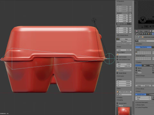The width and height of the screenshot is (154, 115).
Task: Enable the Lock to Cursor checkbox
Action: [117, 57]
